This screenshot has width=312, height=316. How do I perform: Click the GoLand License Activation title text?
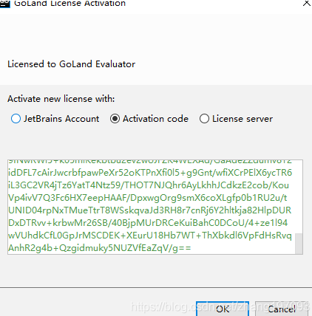[x=69, y=4]
